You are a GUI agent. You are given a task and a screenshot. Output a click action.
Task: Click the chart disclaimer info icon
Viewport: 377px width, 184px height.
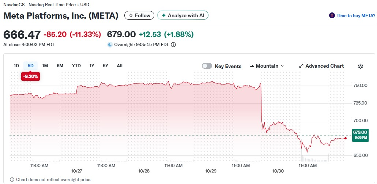tap(12, 180)
